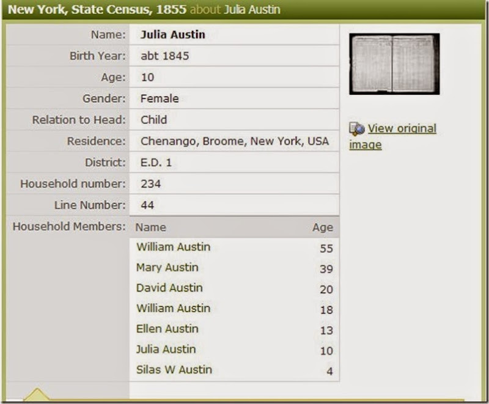Open Silas W Austin household member

pyautogui.click(x=174, y=370)
